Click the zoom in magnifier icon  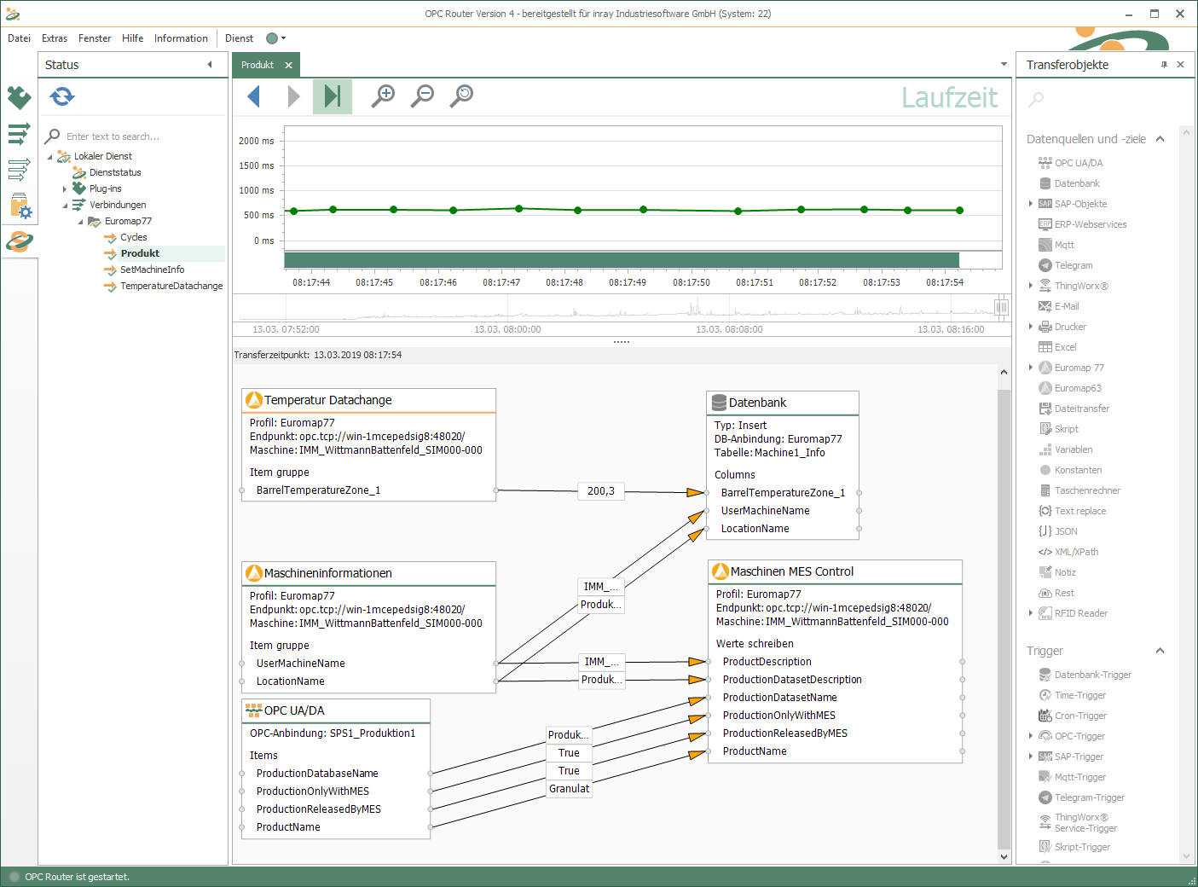point(383,96)
